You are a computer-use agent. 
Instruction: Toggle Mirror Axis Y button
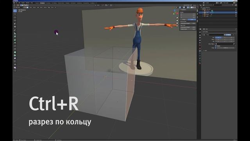click(225, 38)
